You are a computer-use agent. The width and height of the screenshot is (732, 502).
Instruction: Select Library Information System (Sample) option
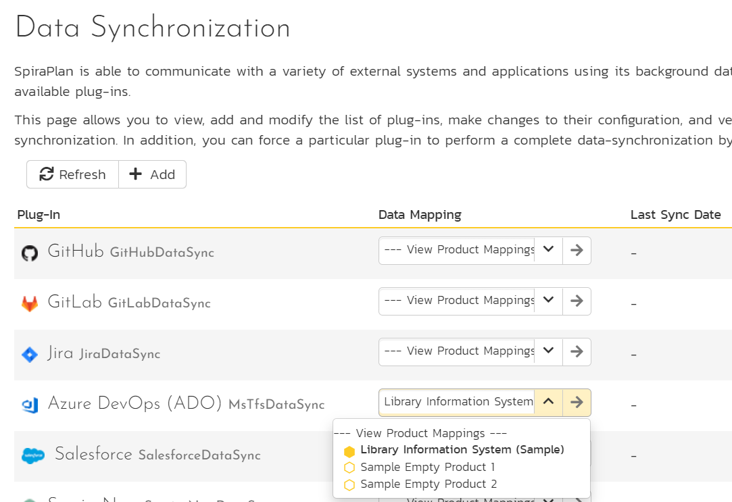click(462, 450)
